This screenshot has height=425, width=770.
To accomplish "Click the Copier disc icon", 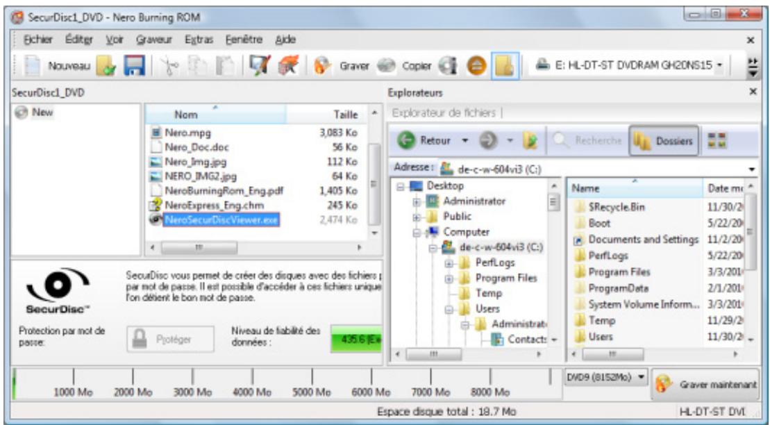I will coord(386,66).
